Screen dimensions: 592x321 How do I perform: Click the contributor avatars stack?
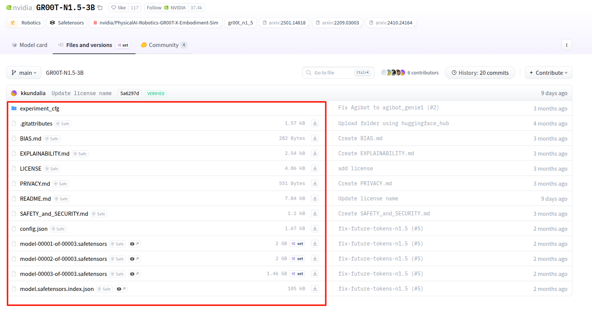(x=393, y=73)
